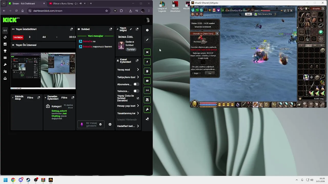Reload the Kick dashboard page
The image size is (328, 184).
[16, 11]
